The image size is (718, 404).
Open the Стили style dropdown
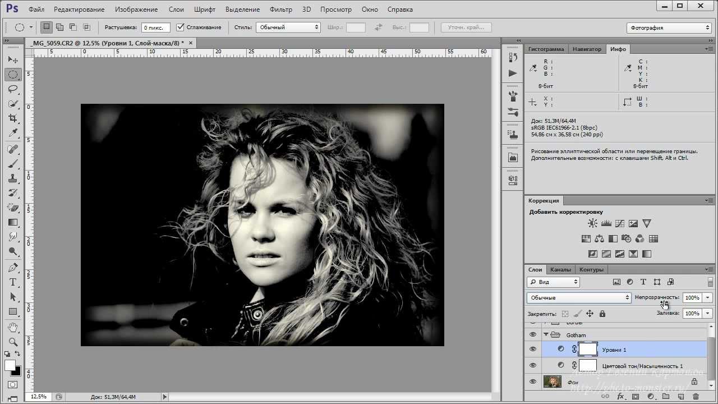tap(288, 27)
